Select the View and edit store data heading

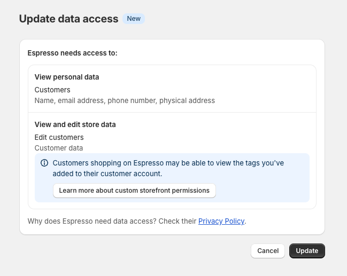75,124
